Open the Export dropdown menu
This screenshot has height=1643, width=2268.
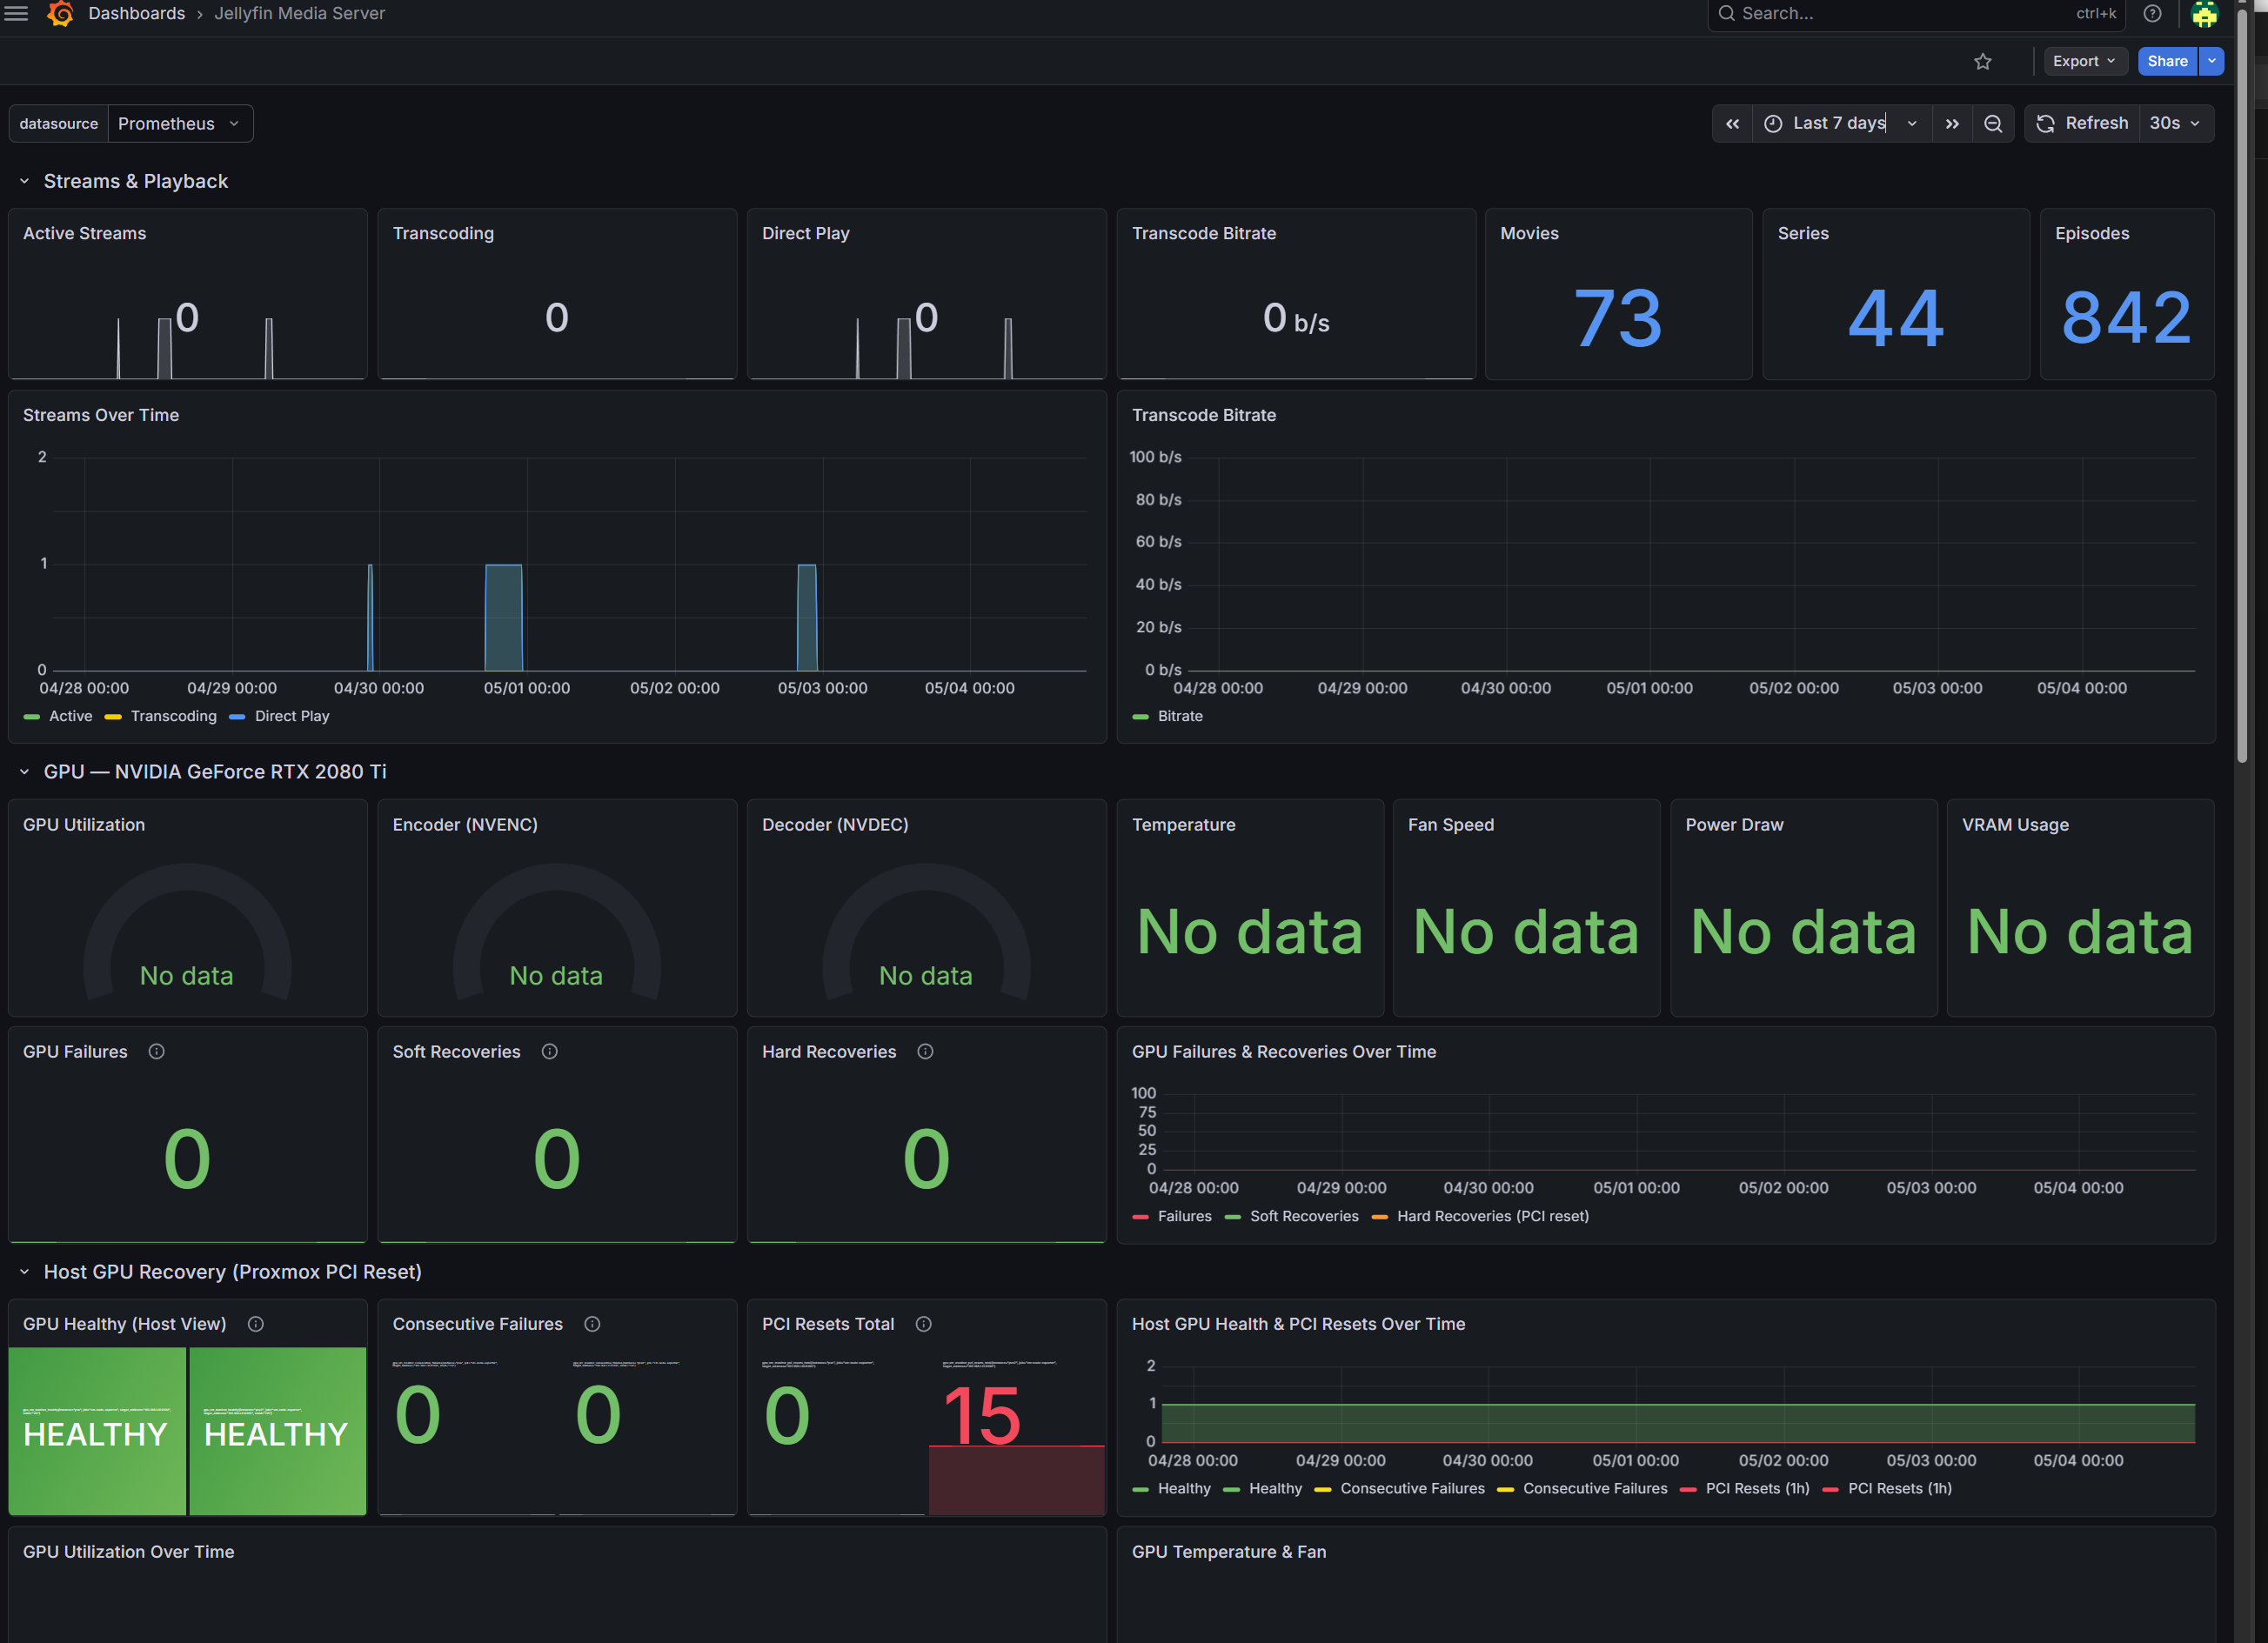click(x=2085, y=61)
